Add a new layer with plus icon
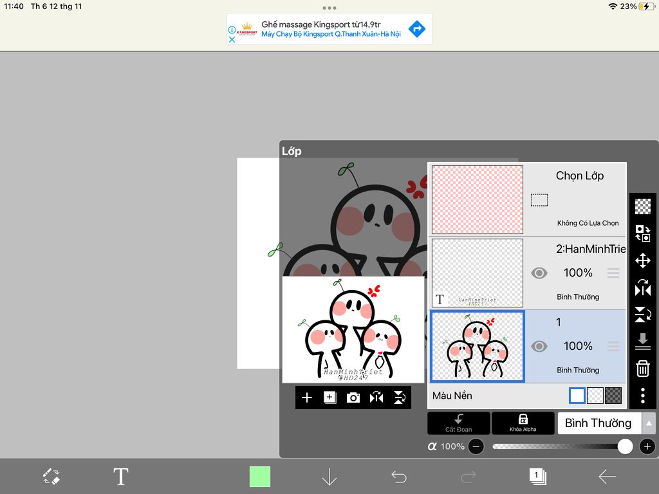Screen dimensions: 659x494 pos(307,398)
